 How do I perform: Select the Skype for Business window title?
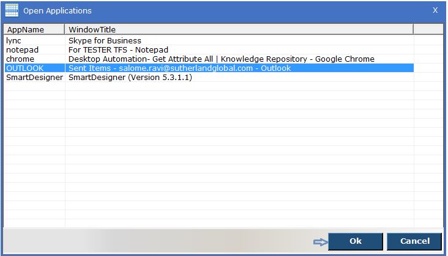[105, 40]
